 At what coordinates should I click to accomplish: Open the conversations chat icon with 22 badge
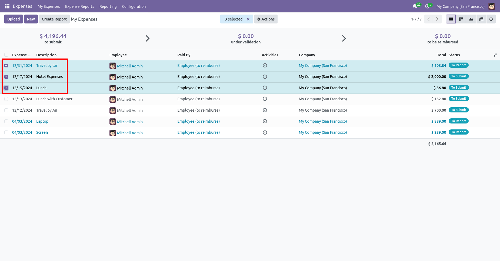(416, 6)
